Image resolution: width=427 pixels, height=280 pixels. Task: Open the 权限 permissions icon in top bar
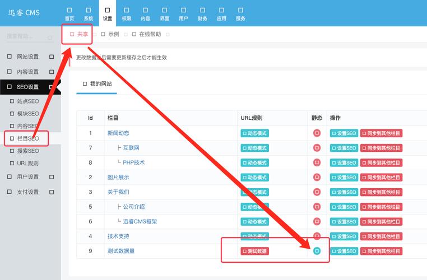[126, 13]
